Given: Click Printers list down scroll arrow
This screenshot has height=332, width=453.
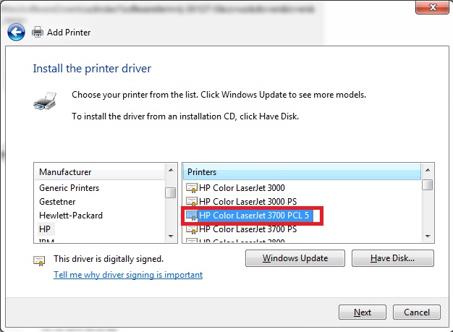Looking at the screenshot, I should tap(428, 237).
